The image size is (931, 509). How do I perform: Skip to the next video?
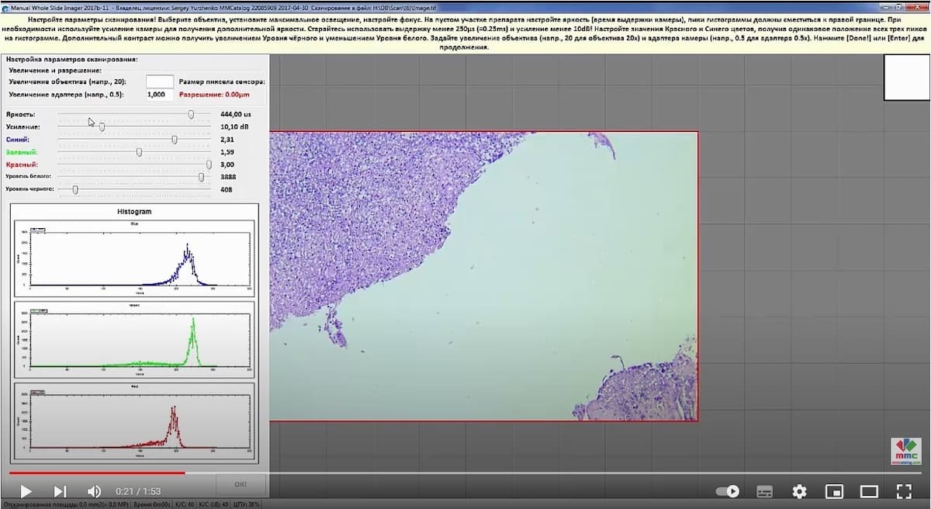[60, 491]
